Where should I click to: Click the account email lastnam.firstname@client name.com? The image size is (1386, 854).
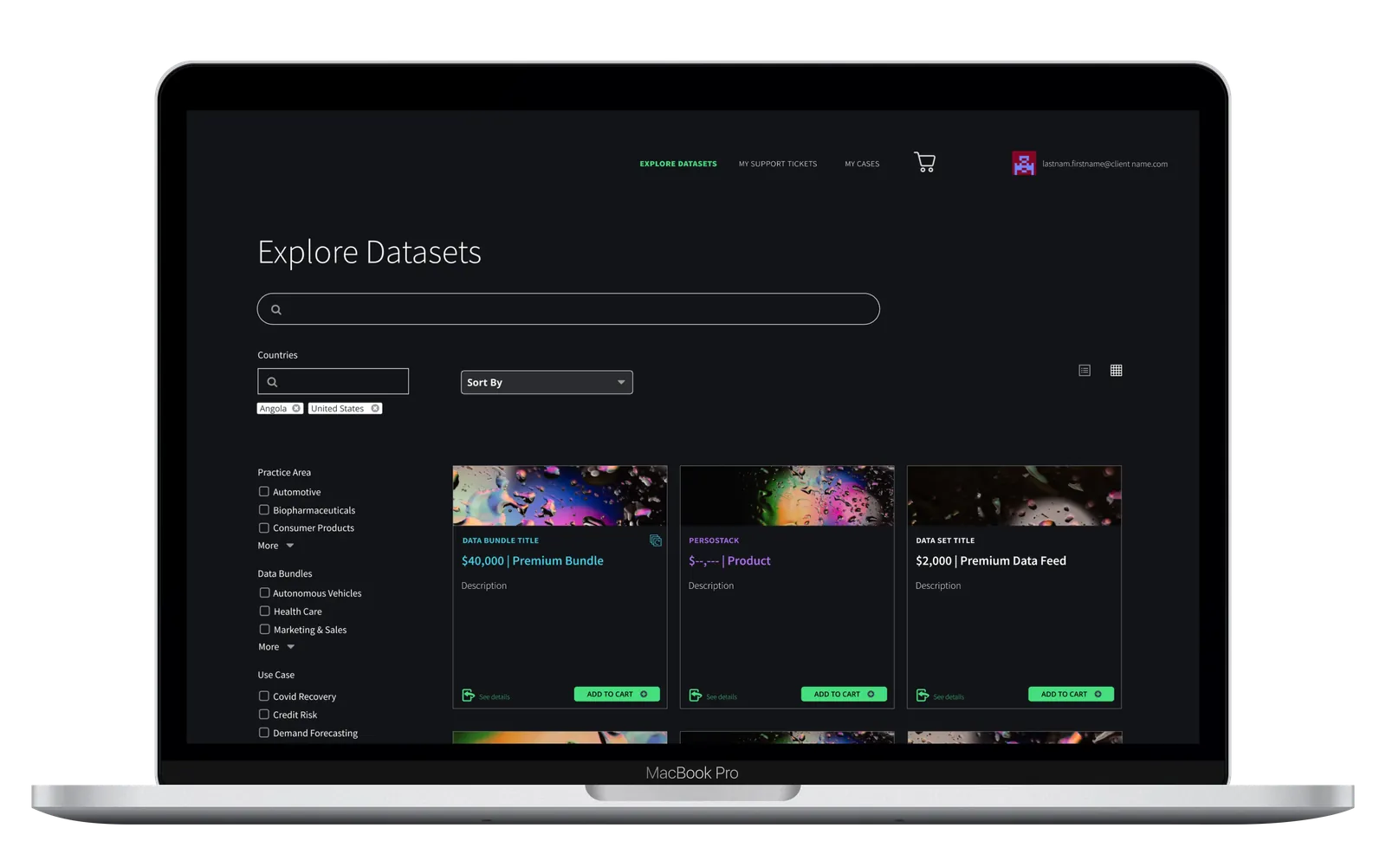point(1104,164)
